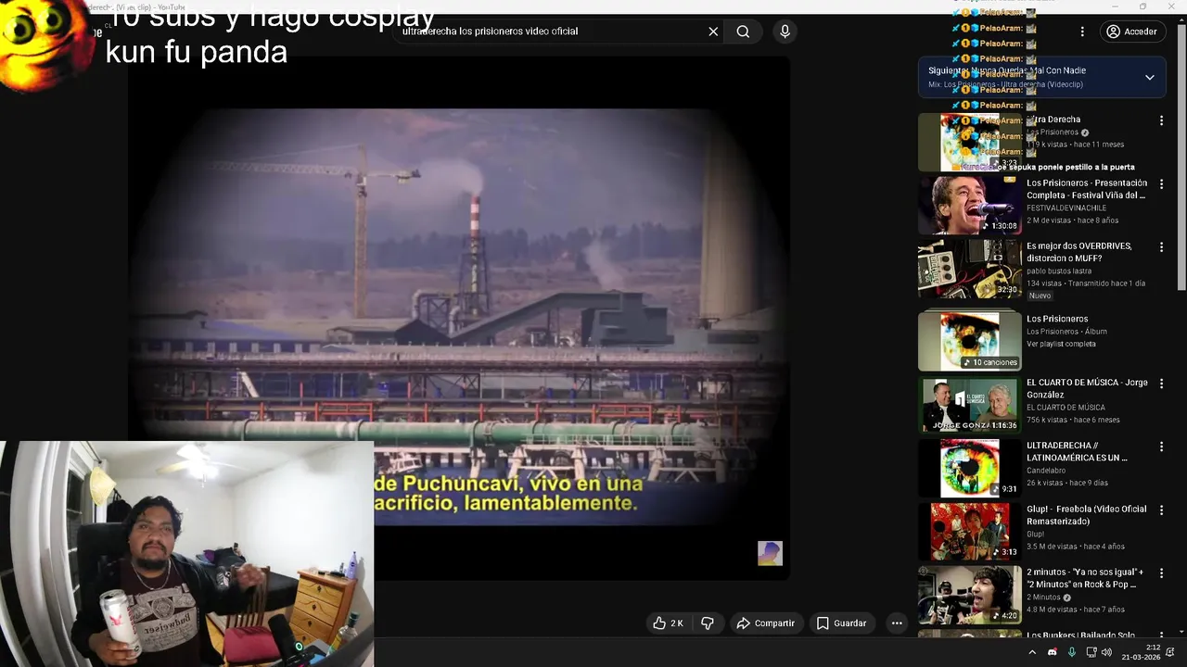The height and width of the screenshot is (667, 1187).
Task: Open Festival Viña presentation 1:30:08 thumbnail
Action: [x=970, y=206]
